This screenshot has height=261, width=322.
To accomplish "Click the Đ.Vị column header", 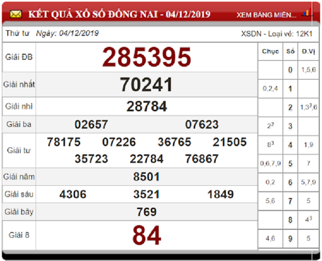I will coord(309,51).
